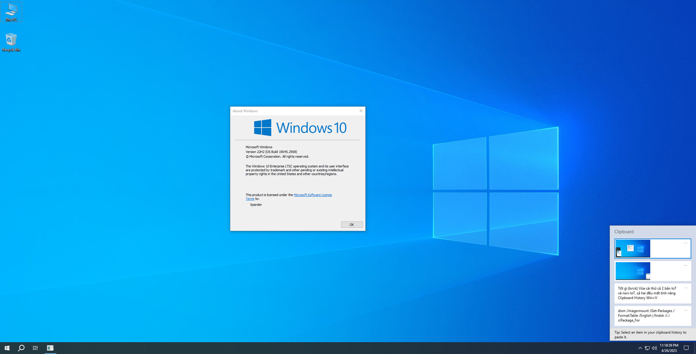Select the This PC desktop icon
Image resolution: width=696 pixels, height=354 pixels.
click(11, 13)
